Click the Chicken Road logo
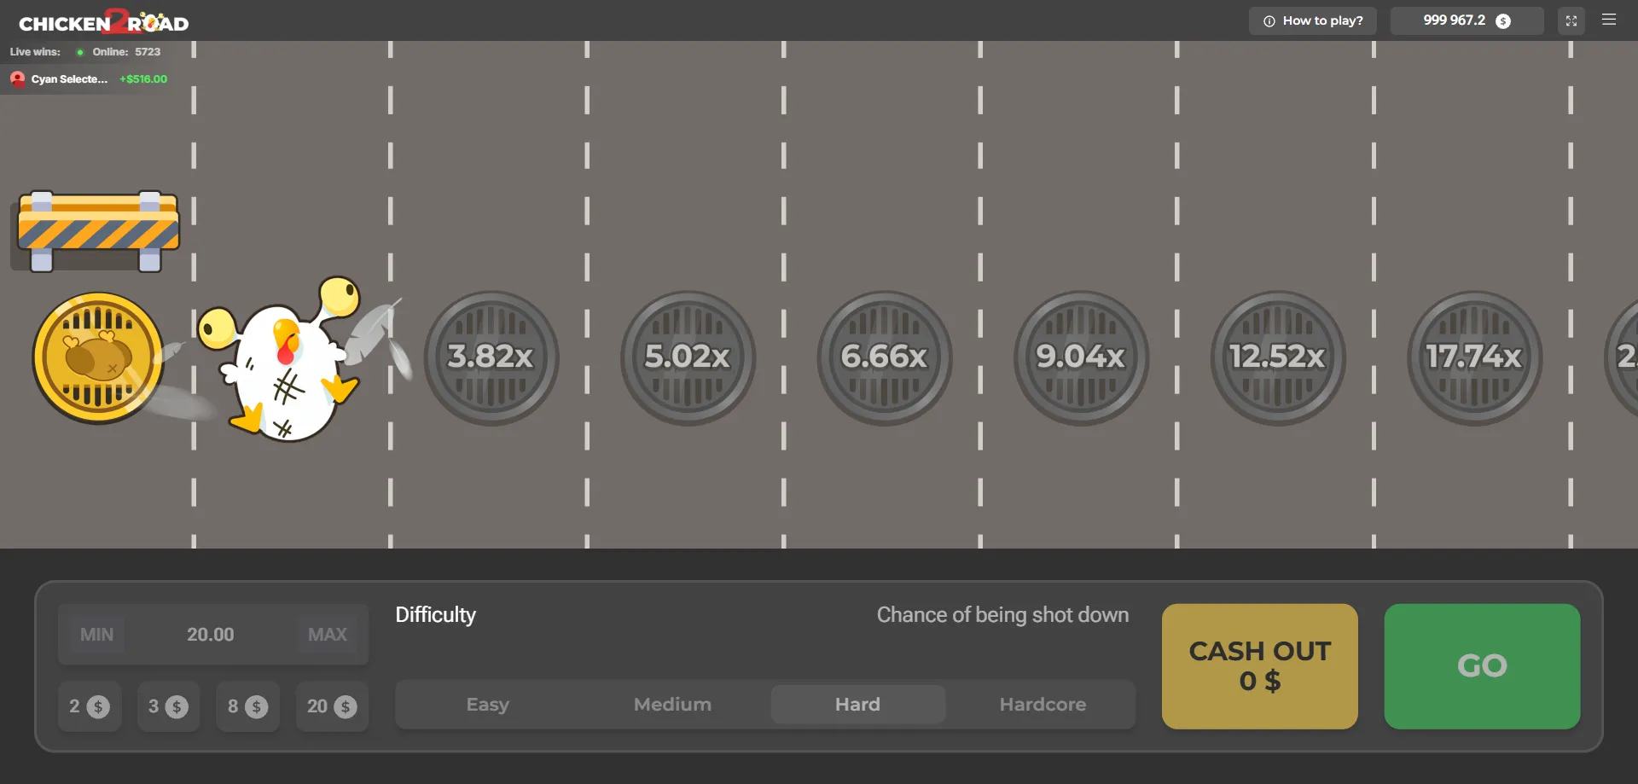The image size is (1638, 784). [103, 21]
